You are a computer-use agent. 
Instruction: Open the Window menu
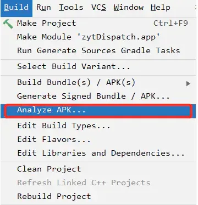click(129, 8)
